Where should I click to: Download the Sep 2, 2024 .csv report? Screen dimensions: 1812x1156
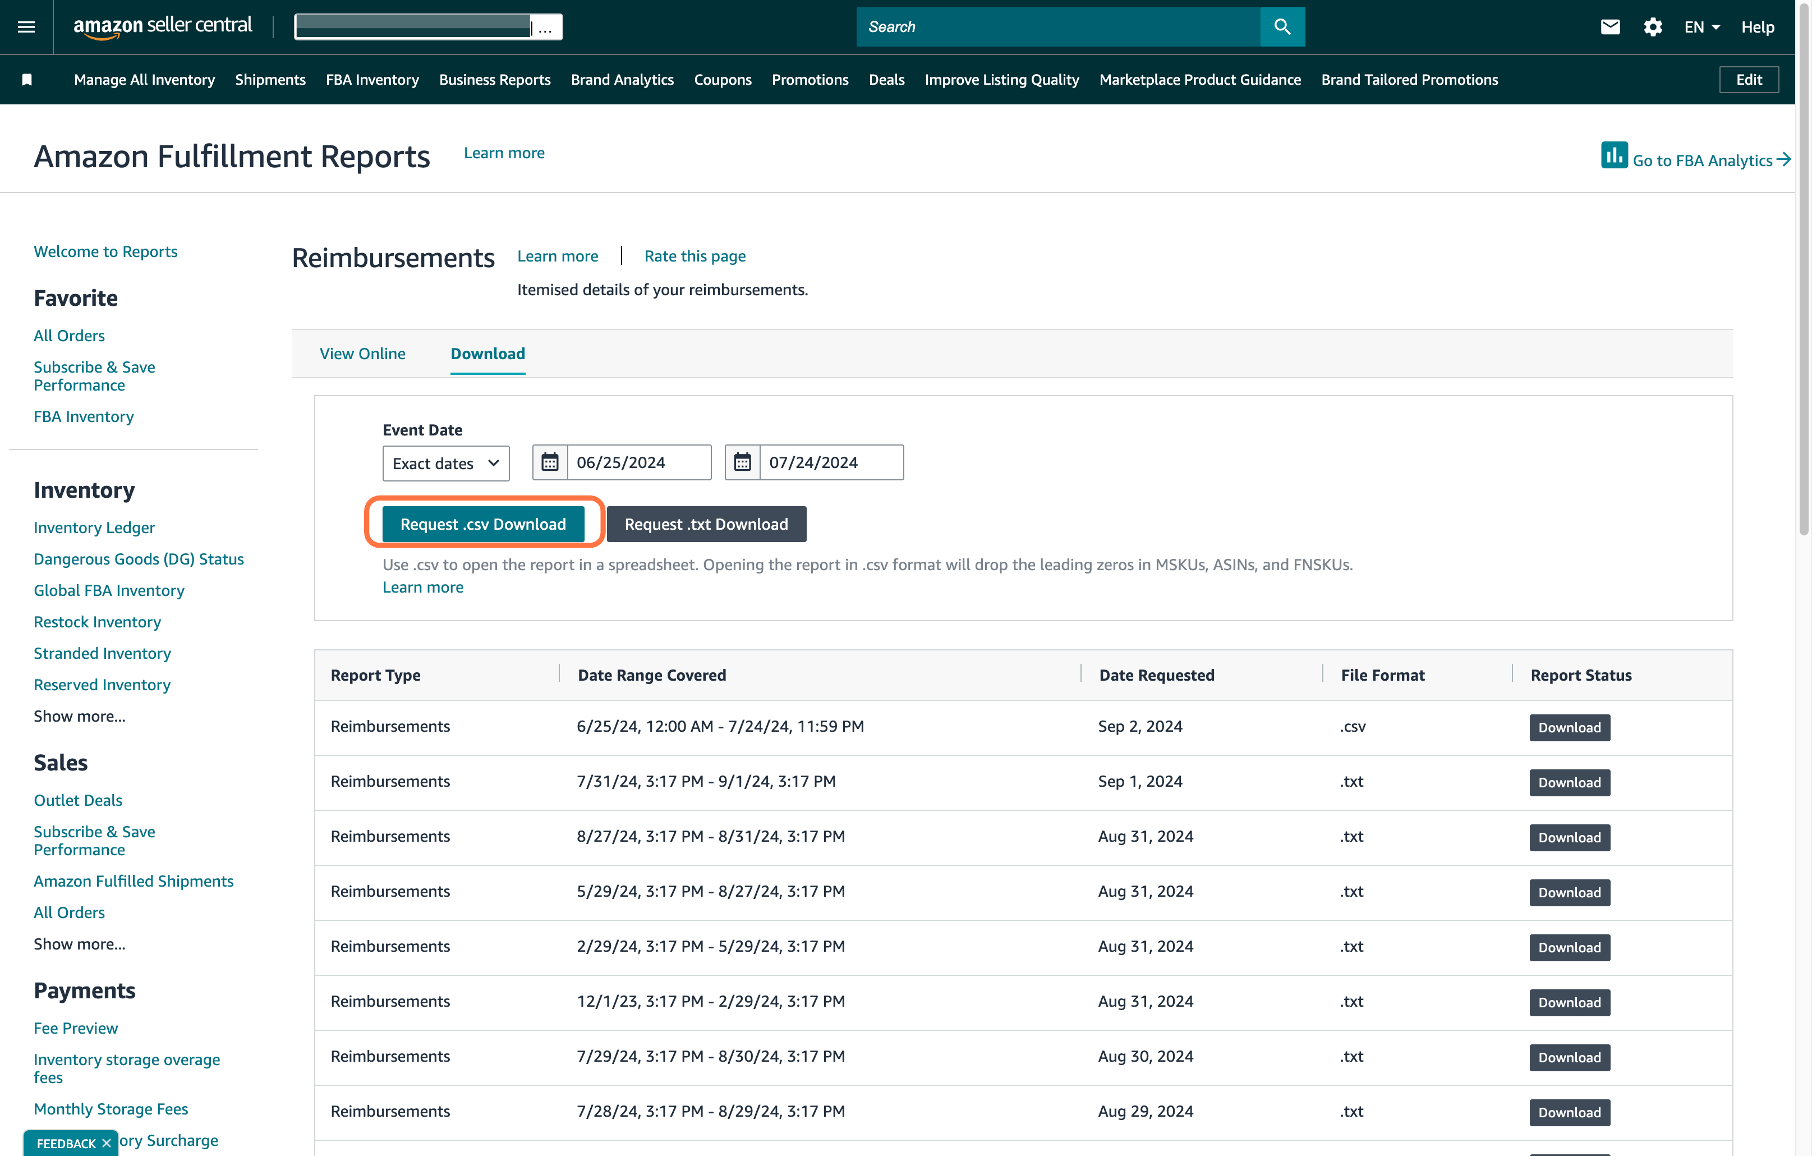pos(1569,727)
